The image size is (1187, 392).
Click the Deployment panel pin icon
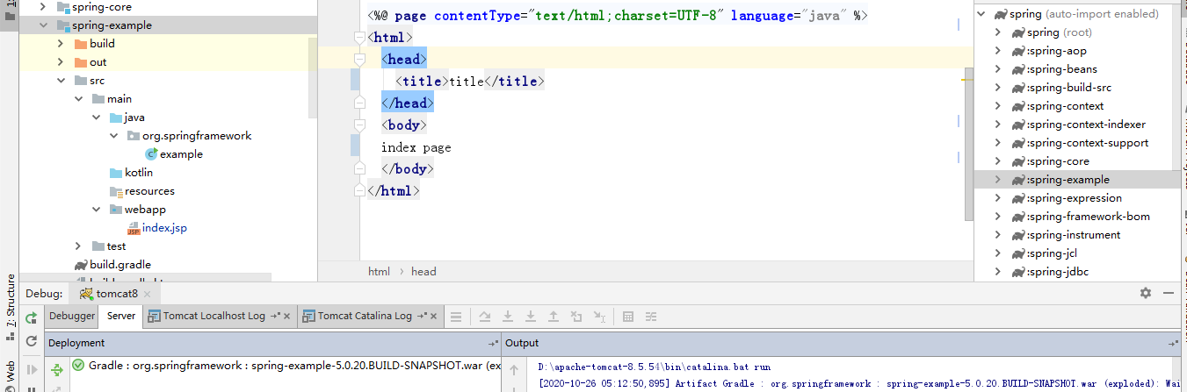[x=493, y=344]
